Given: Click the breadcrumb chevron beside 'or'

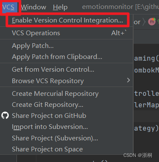Looking at the screenshot, I should (144, 22).
